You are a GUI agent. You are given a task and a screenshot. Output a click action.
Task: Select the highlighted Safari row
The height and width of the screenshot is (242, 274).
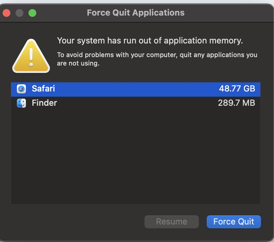click(x=130, y=89)
